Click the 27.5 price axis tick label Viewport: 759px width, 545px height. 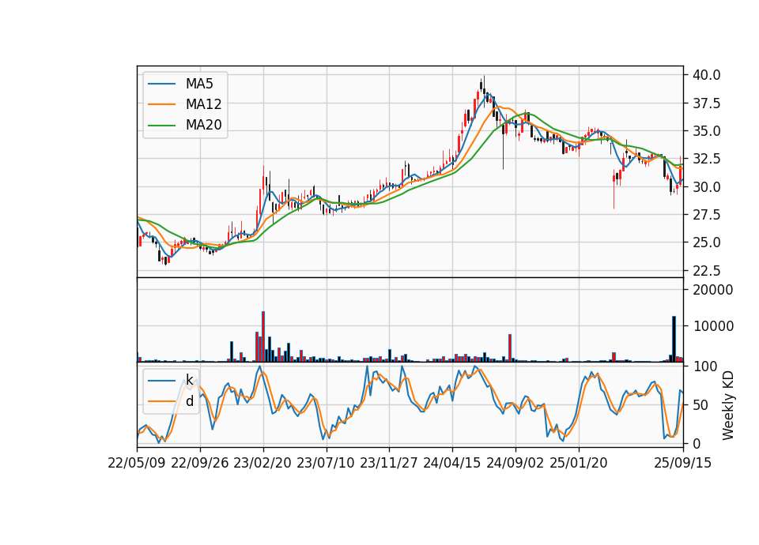click(x=706, y=215)
